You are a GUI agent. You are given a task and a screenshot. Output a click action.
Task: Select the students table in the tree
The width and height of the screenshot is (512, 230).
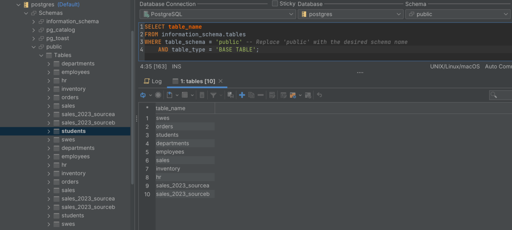tap(74, 131)
